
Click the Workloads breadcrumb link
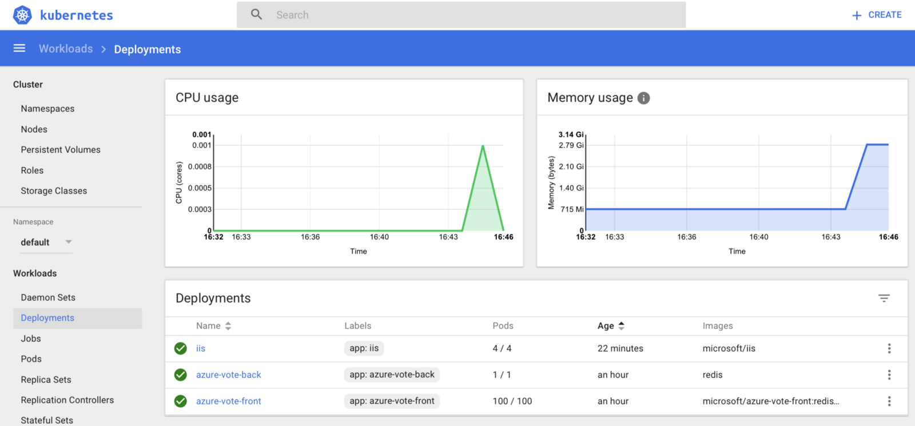(66, 49)
